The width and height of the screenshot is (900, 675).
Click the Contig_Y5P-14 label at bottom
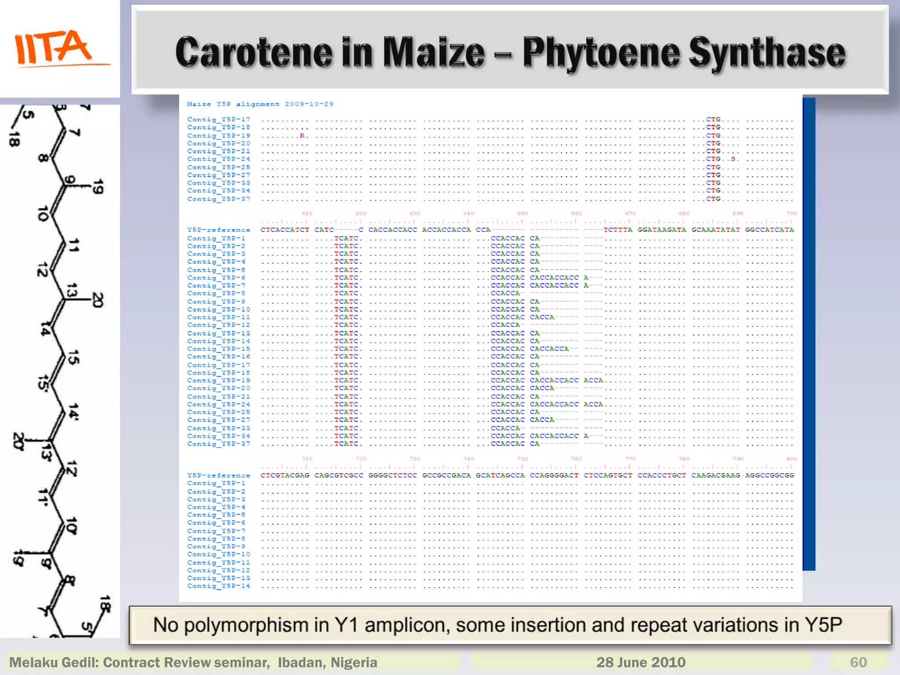coord(218,586)
